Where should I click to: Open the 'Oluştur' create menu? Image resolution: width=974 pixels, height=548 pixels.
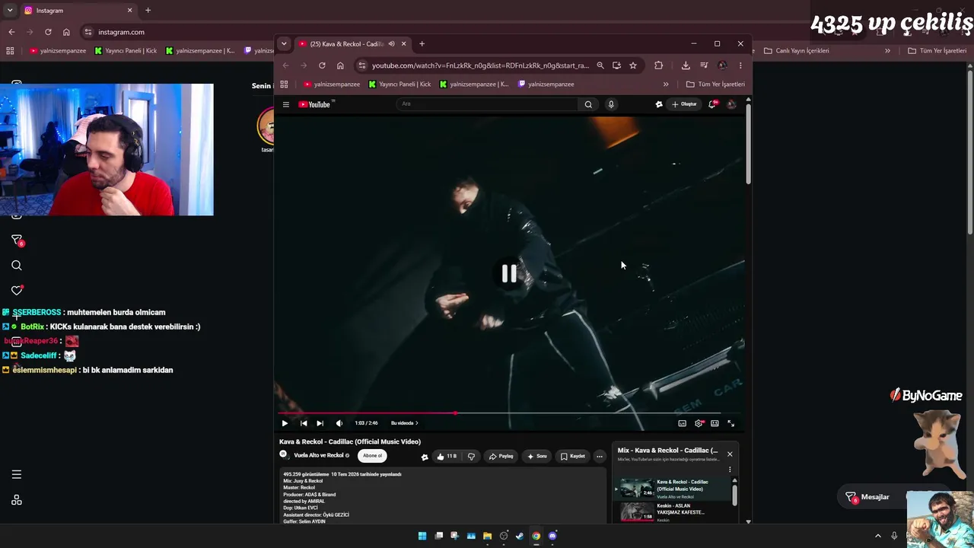tap(685, 104)
